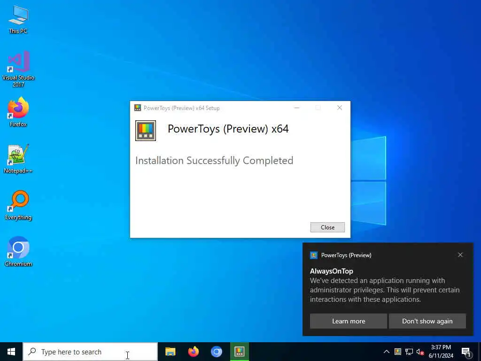Launch Chromium from the taskbar

pyautogui.click(x=216, y=352)
